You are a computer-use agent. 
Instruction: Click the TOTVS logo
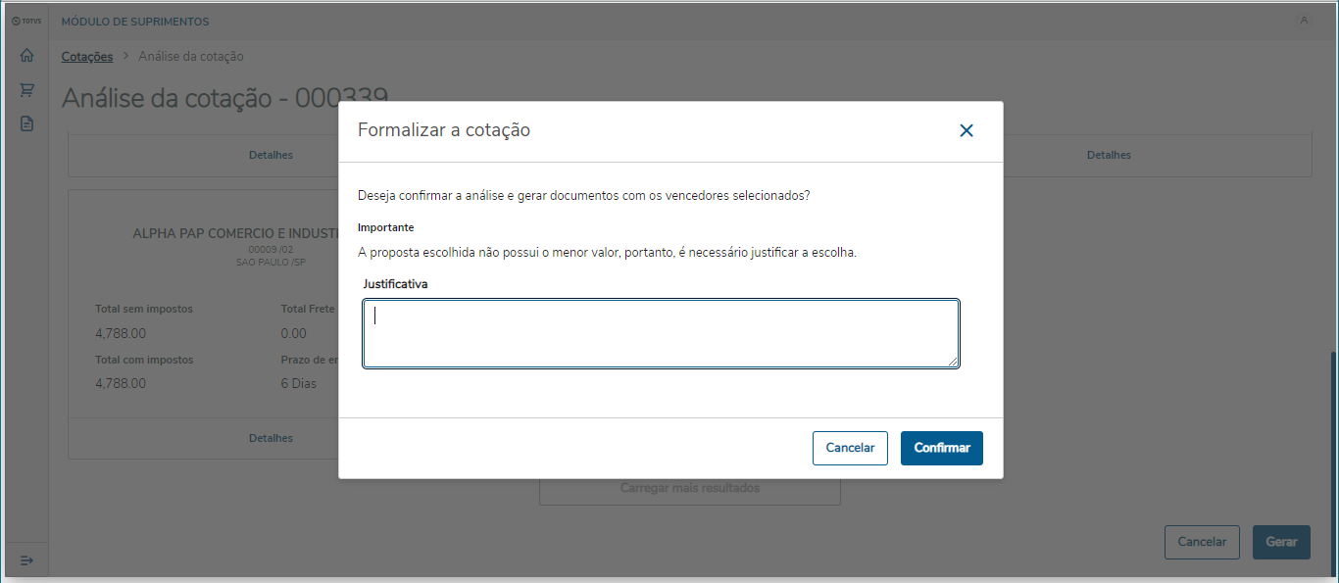point(26,21)
